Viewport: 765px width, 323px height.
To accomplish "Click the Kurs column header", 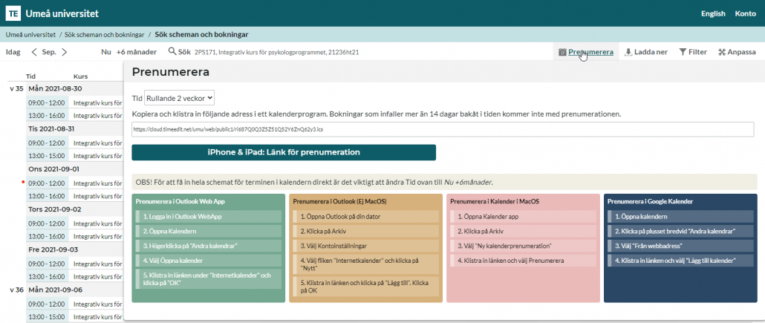I will click(x=80, y=76).
